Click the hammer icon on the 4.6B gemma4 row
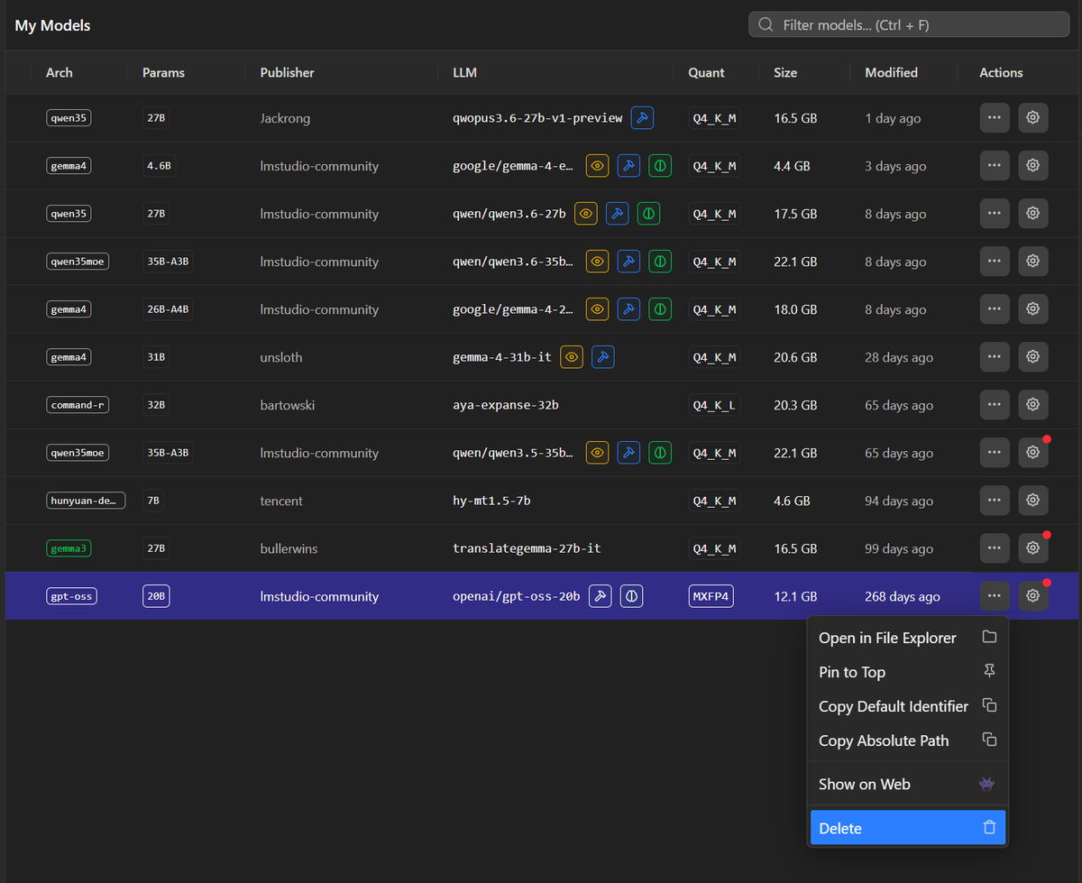The width and height of the screenshot is (1082, 883). [628, 166]
